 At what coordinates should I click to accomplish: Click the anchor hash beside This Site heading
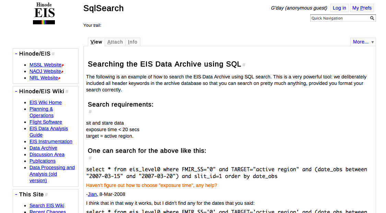46,195
